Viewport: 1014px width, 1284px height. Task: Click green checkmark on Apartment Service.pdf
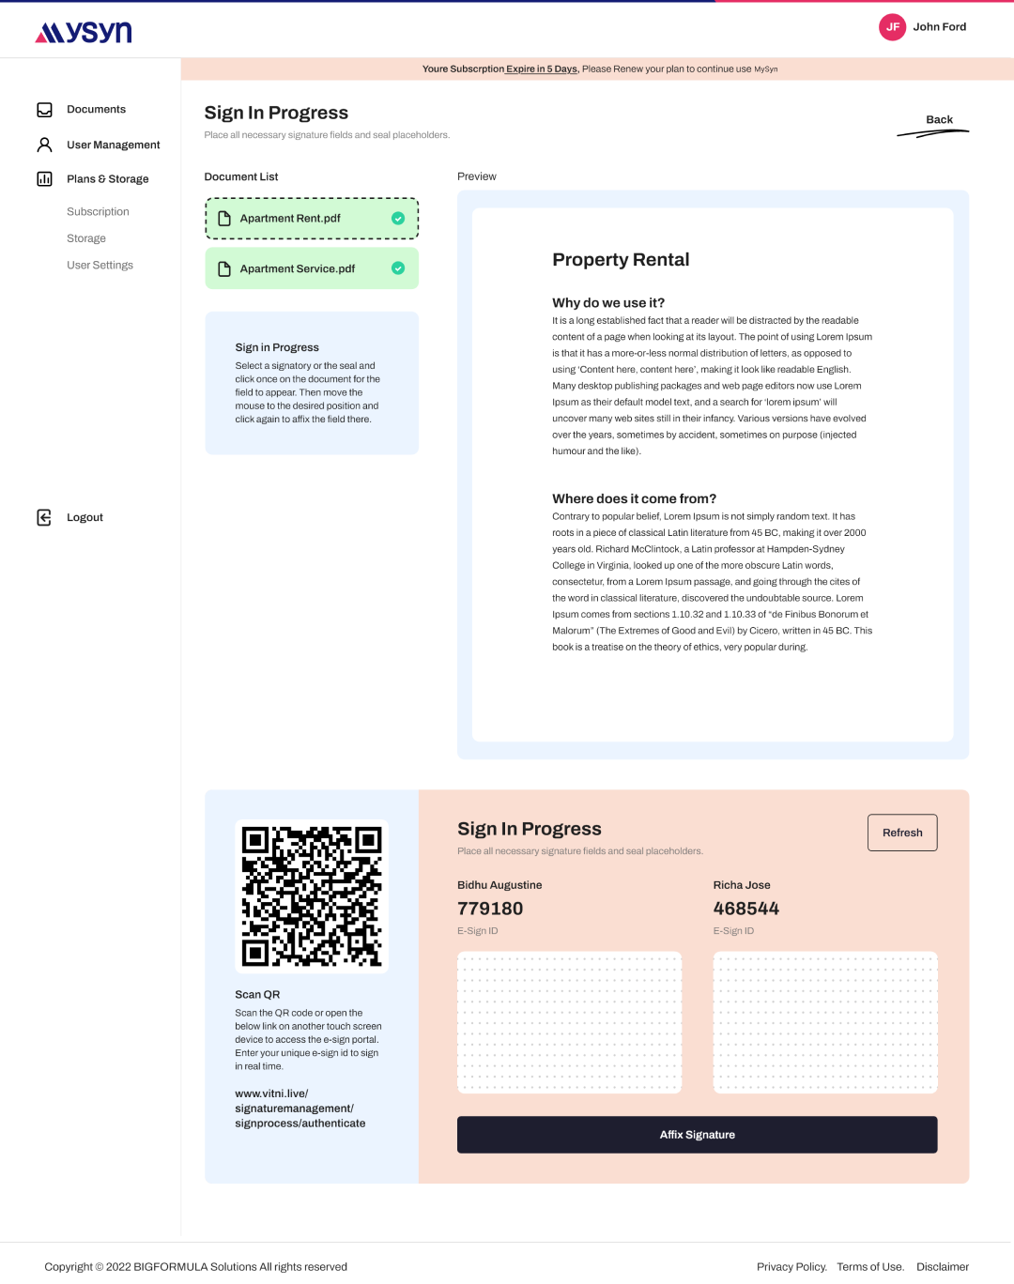tap(398, 268)
